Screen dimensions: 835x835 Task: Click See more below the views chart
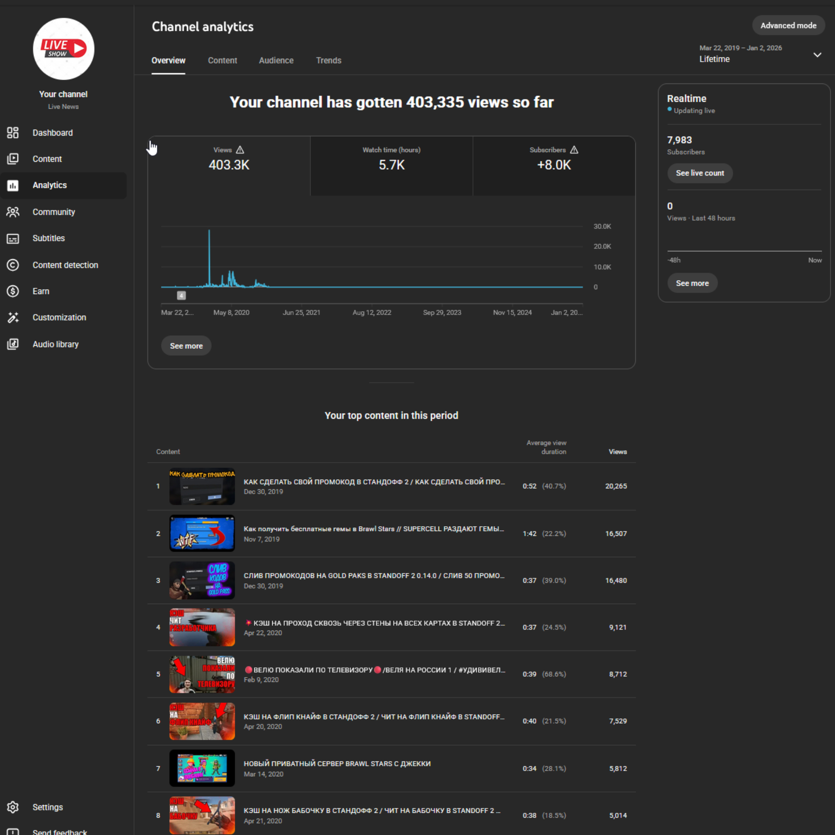click(x=186, y=345)
